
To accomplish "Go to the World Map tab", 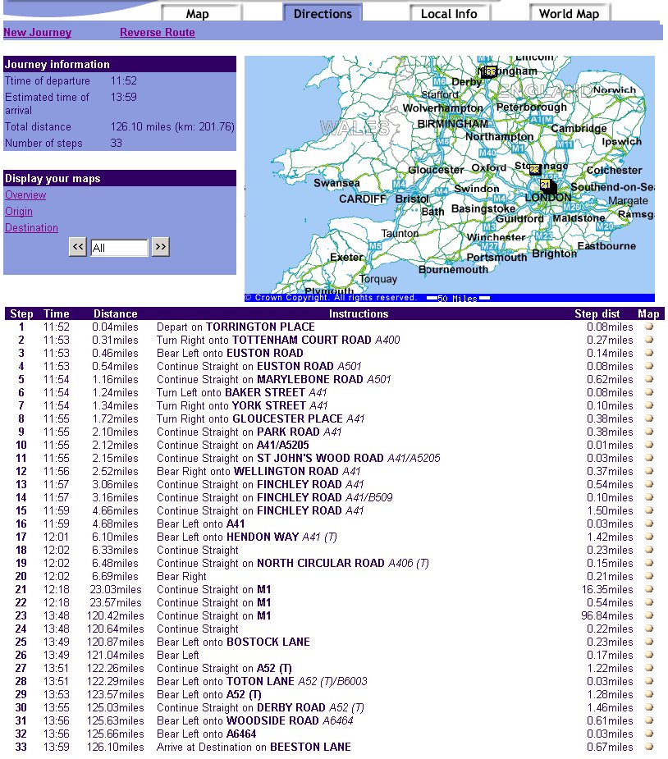I will click(x=570, y=14).
